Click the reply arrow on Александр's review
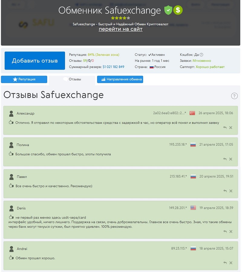242x272 pixels. (x=225, y=128)
